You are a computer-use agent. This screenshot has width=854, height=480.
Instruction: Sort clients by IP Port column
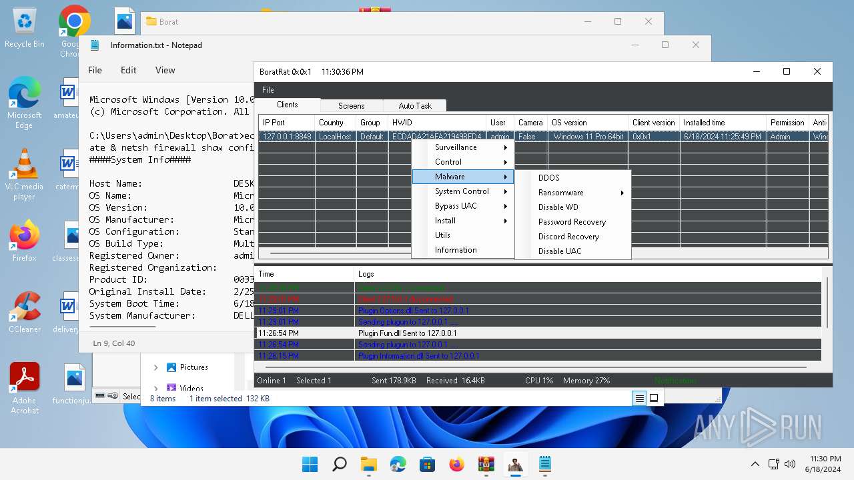(286, 123)
